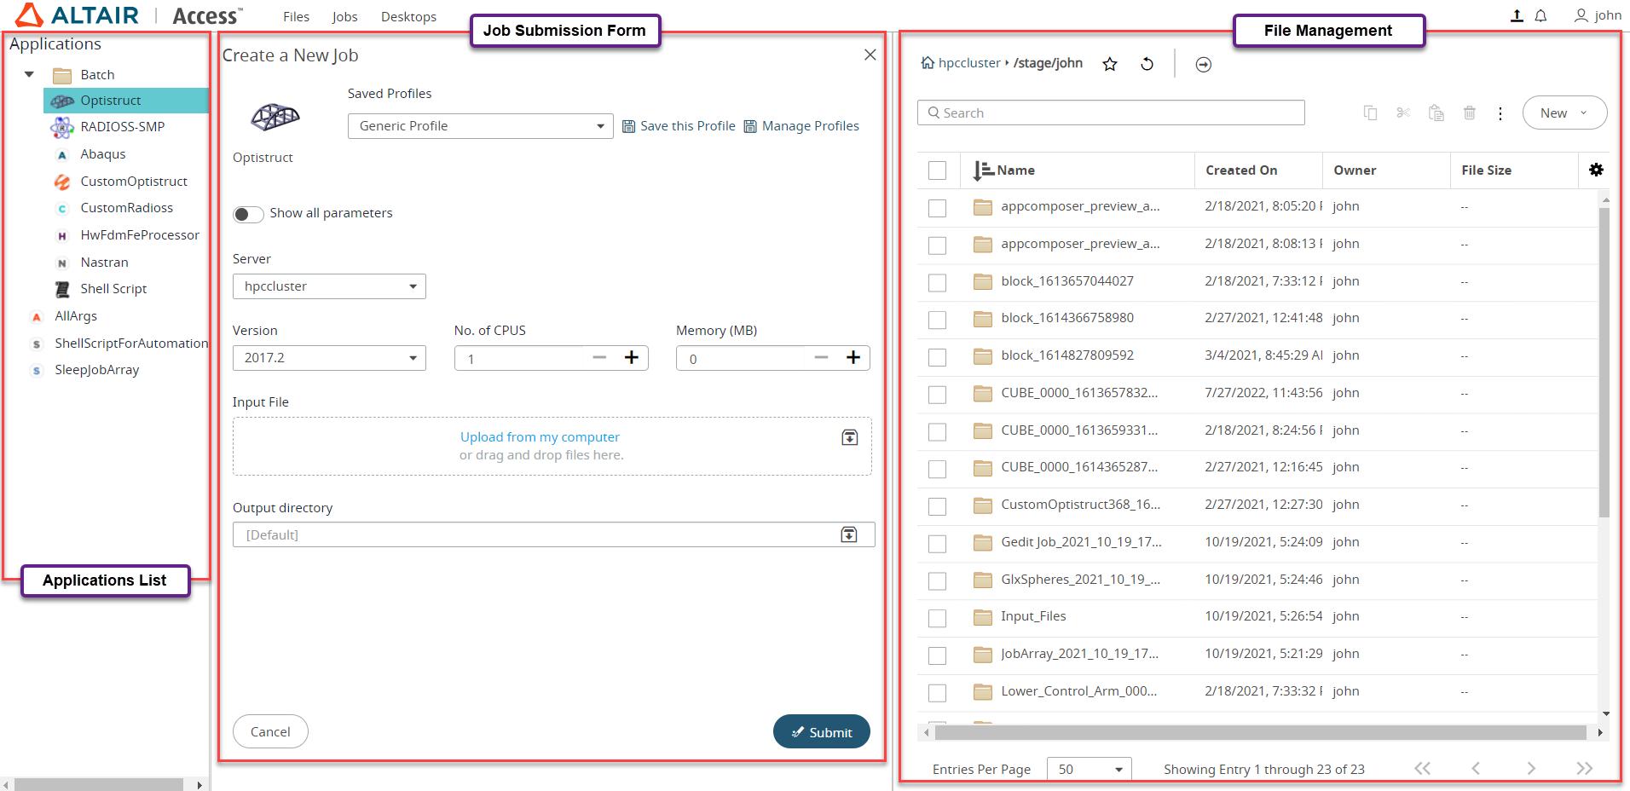The height and width of the screenshot is (791, 1630).
Task: Click the file list horizontal scrollbar
Action: tap(1260, 732)
